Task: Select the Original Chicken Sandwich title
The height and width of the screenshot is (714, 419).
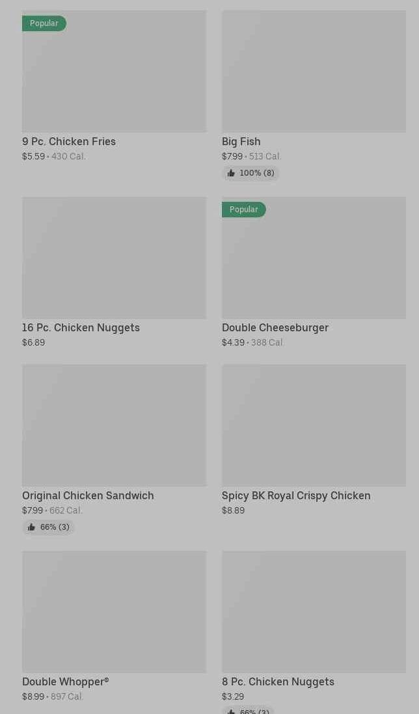Action: click(88, 495)
